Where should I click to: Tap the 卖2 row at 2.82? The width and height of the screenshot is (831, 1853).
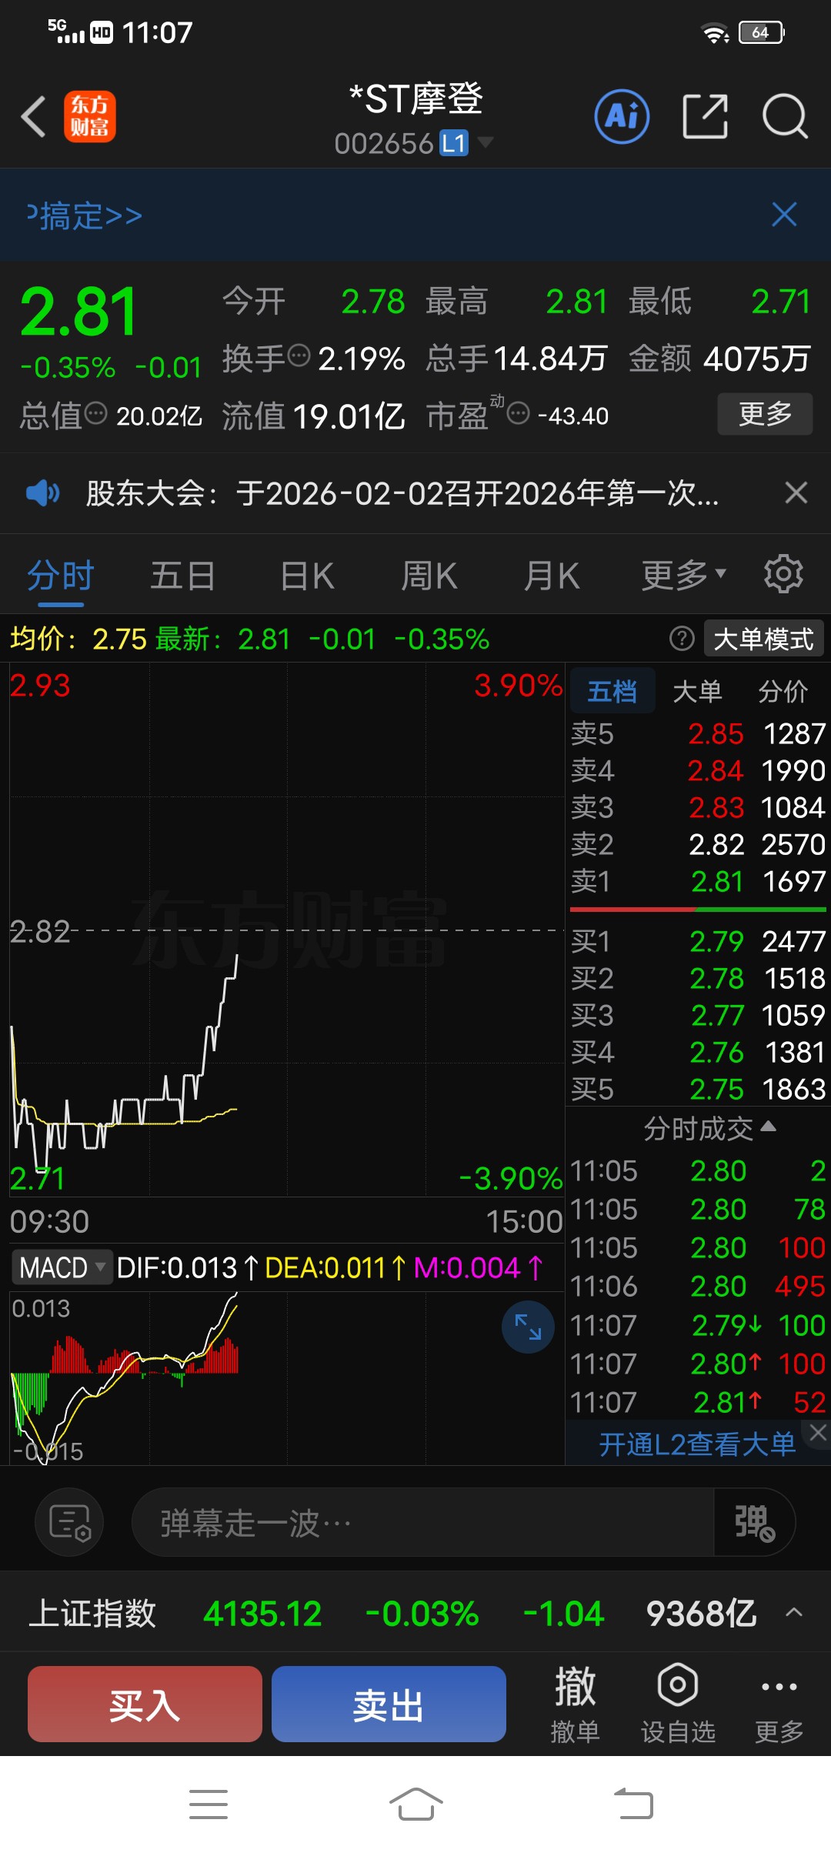click(698, 844)
